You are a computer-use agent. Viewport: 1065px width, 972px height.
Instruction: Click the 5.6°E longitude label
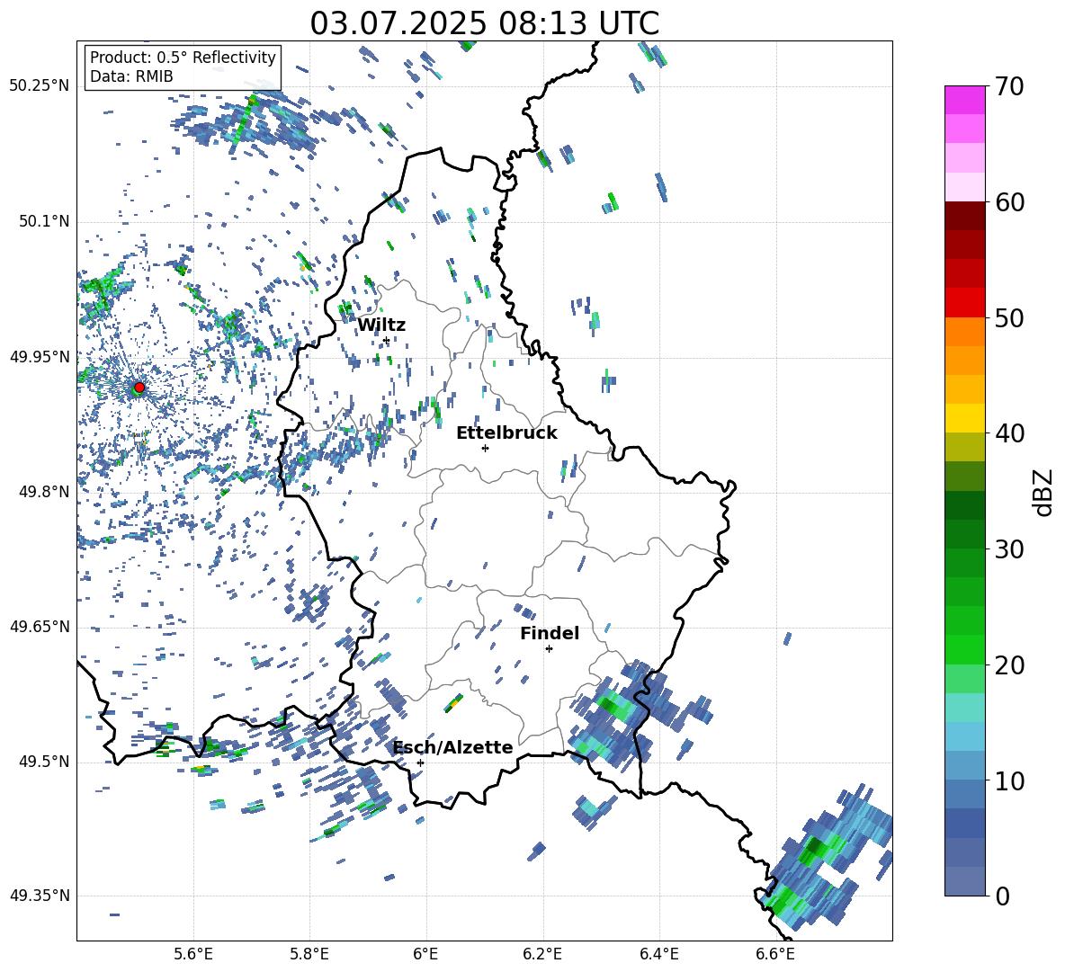click(x=193, y=955)
